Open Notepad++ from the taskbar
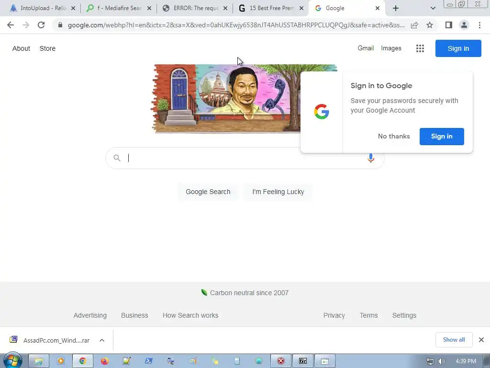Screen dimensions: 490x368 click(126, 361)
